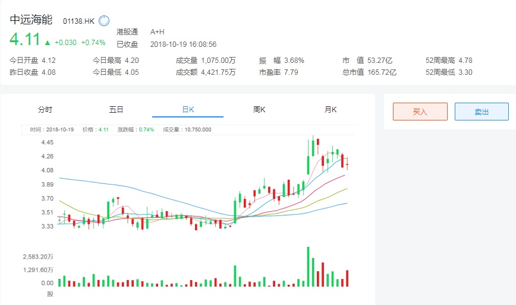Viewport: 516px width, 305px height.
Task: Click the 市盈率 value 7.79
Action: point(291,72)
